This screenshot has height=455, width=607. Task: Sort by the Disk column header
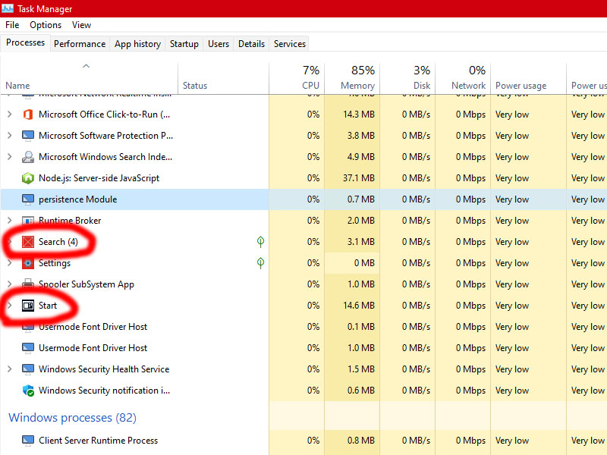coord(407,78)
